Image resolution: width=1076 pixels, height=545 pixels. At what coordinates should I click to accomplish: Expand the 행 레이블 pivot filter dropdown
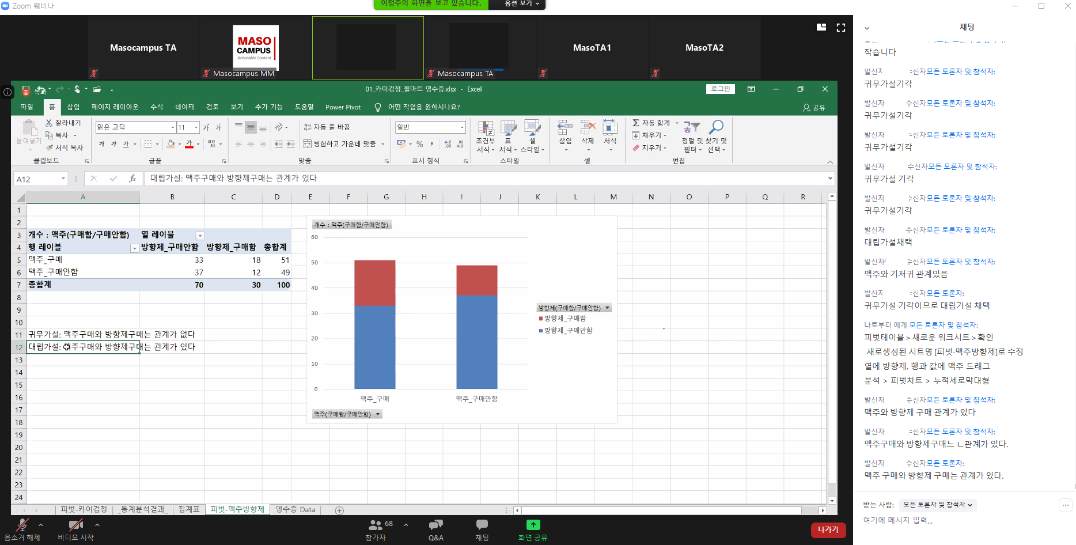(x=134, y=248)
